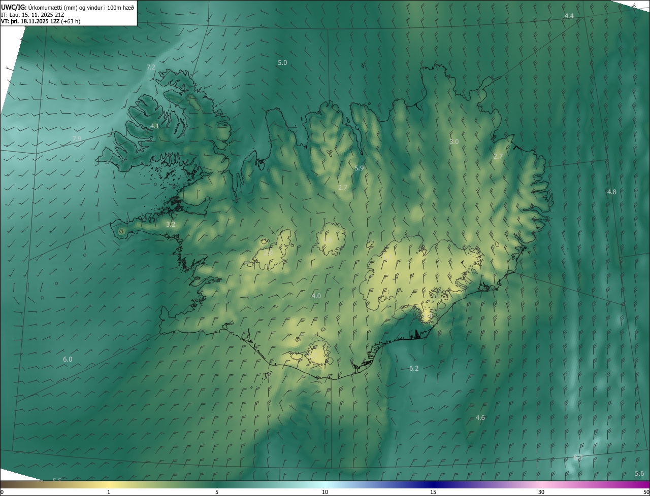The image size is (650, 496).
Task: Click the 7.9 value label on the map
Action: (x=77, y=138)
